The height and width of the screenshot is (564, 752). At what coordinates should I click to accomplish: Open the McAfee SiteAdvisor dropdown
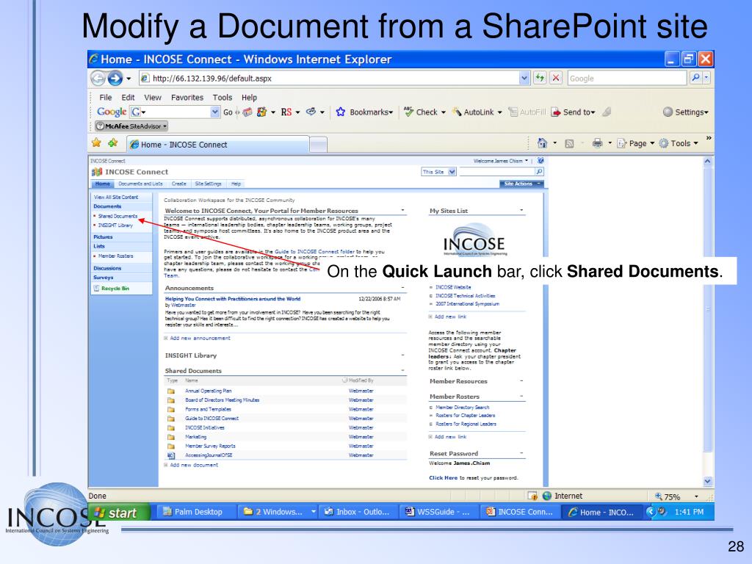tap(164, 126)
